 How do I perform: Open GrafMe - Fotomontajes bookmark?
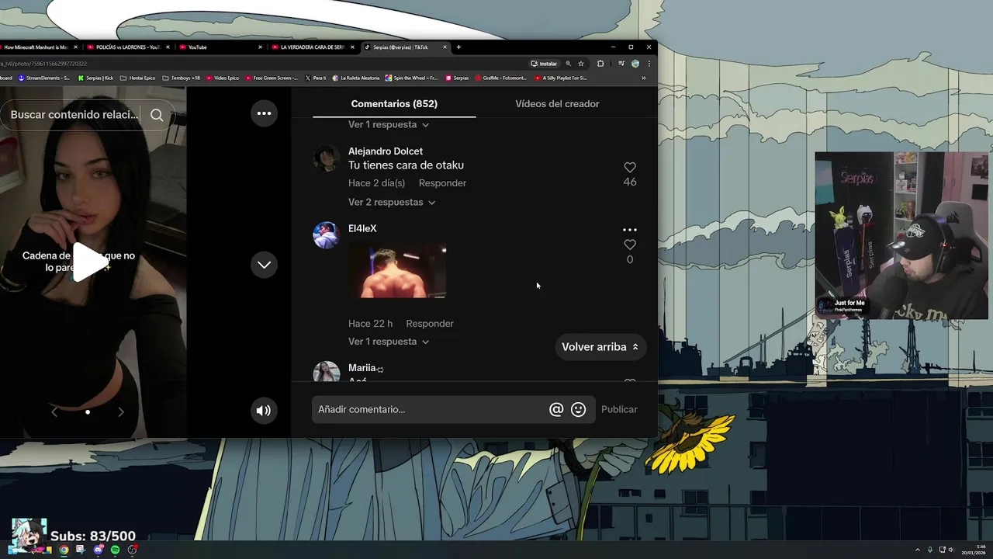pos(501,78)
